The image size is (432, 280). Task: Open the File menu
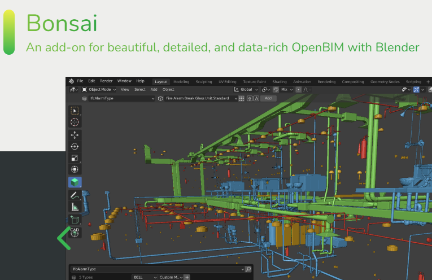coord(80,81)
